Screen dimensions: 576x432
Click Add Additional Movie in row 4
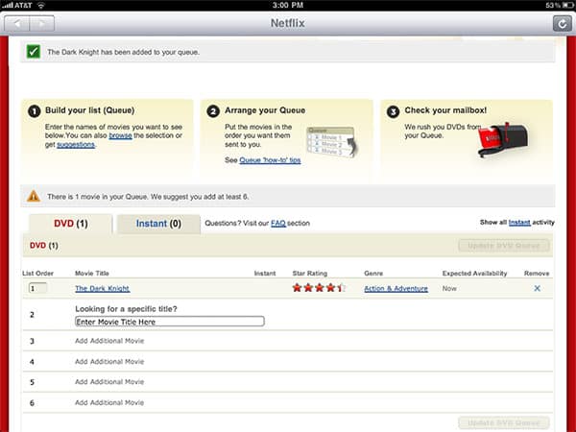click(109, 362)
